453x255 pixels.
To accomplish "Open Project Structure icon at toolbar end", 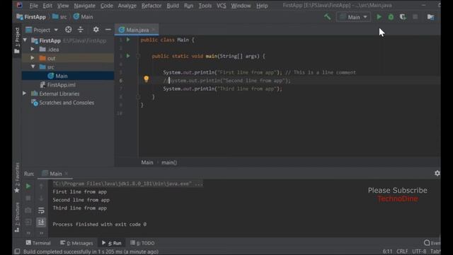I will [430, 17].
